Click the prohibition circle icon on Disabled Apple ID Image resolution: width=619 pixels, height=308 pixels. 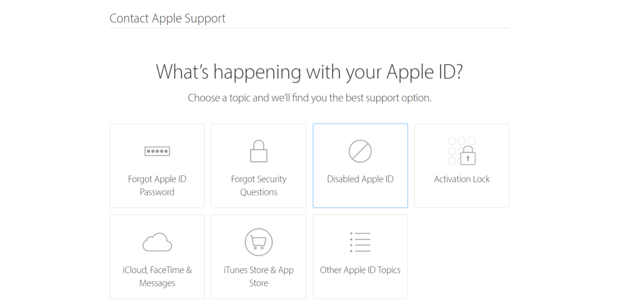[360, 151]
